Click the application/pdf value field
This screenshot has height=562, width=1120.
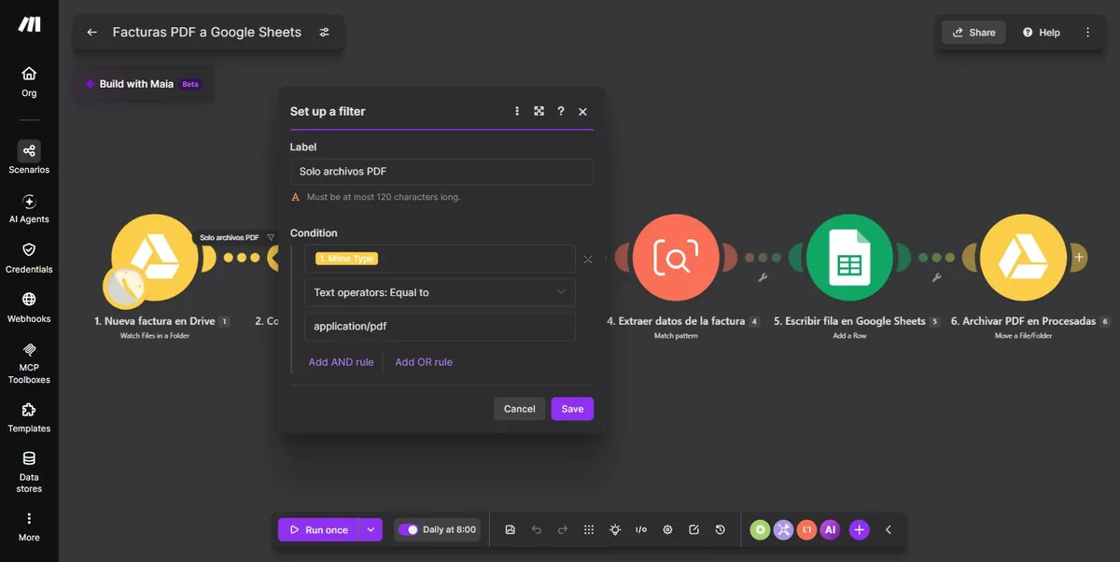[440, 327]
